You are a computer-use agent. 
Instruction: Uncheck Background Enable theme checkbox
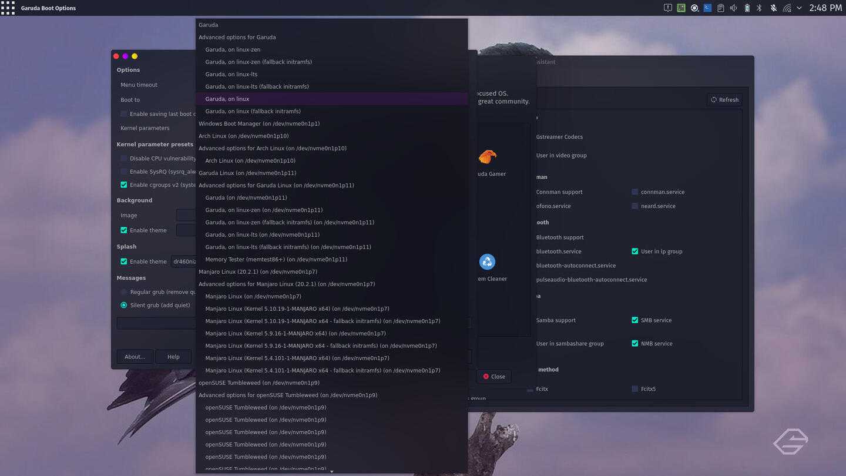123,230
